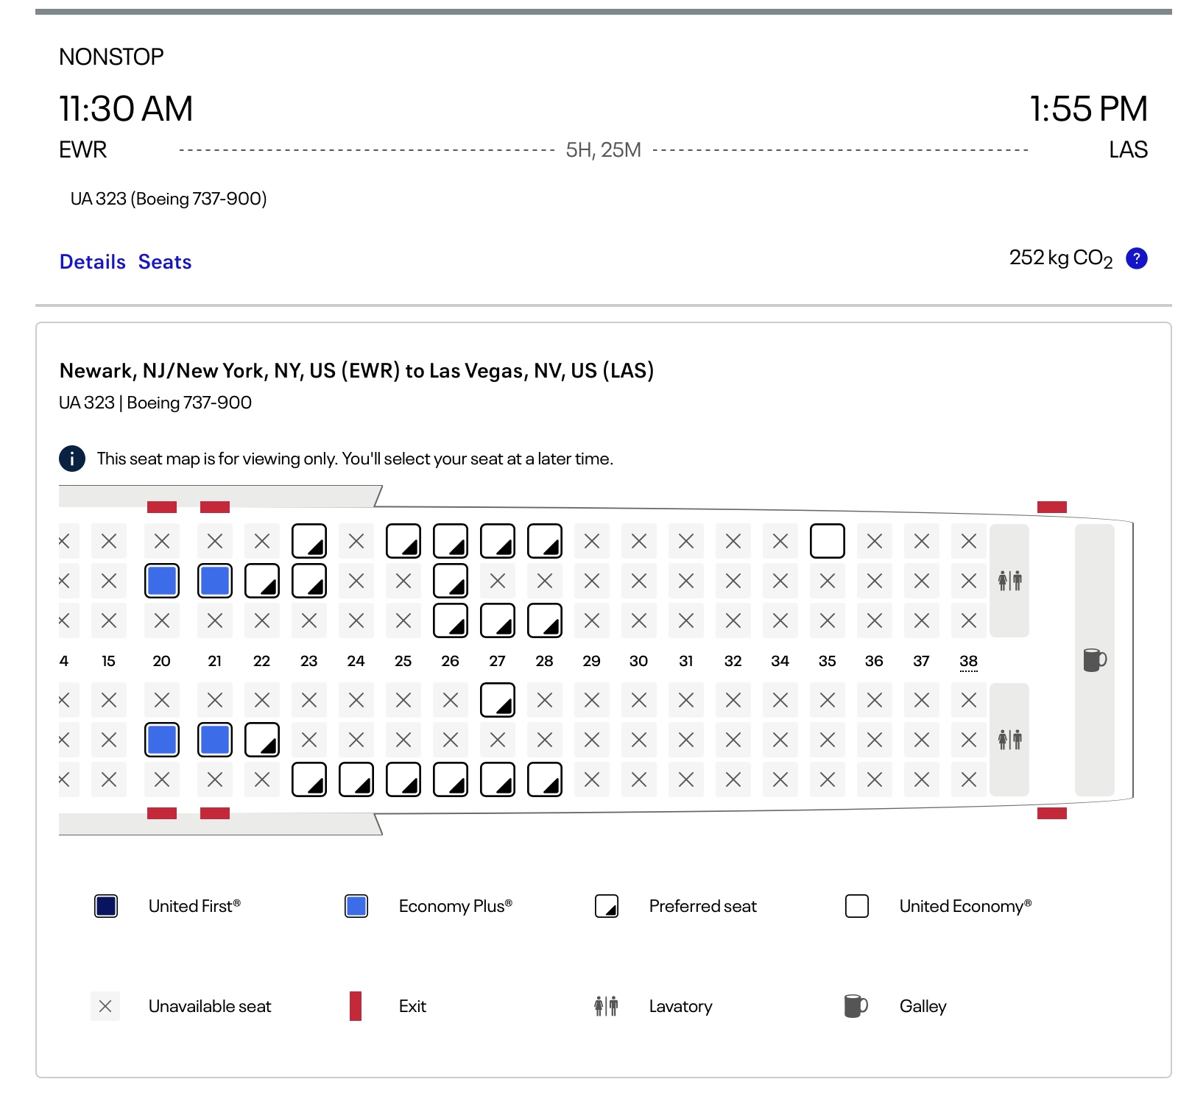The image size is (1192, 1093).
Task: Select lower-cabin aisle preferred seat in row 27
Action: pos(498,700)
